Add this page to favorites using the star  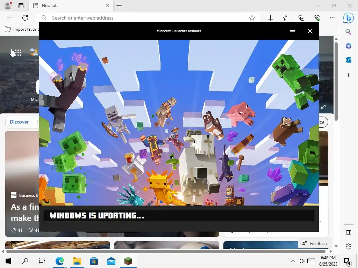(252, 18)
